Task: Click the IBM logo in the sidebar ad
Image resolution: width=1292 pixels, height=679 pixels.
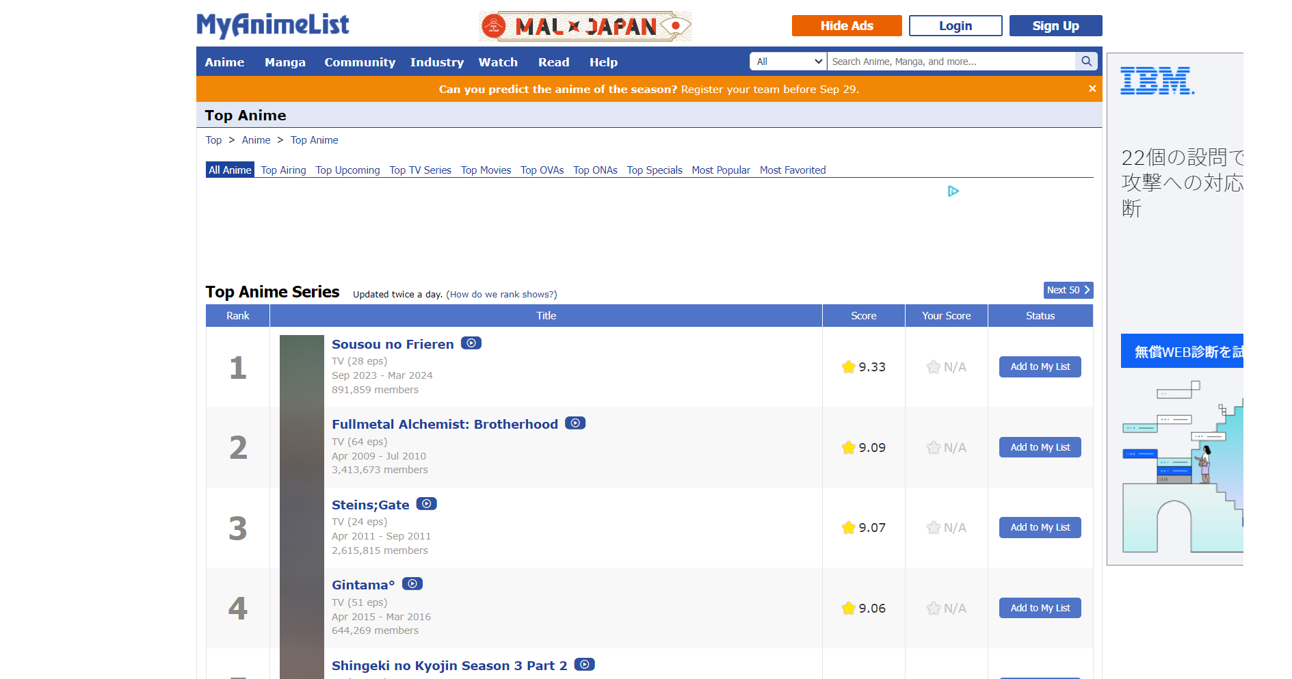Action: click(x=1157, y=81)
